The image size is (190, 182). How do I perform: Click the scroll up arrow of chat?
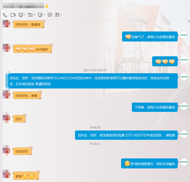click(x=188, y=22)
